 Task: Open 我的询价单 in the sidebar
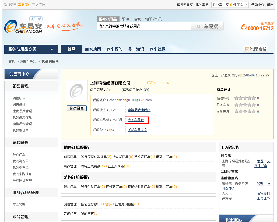point(20,161)
